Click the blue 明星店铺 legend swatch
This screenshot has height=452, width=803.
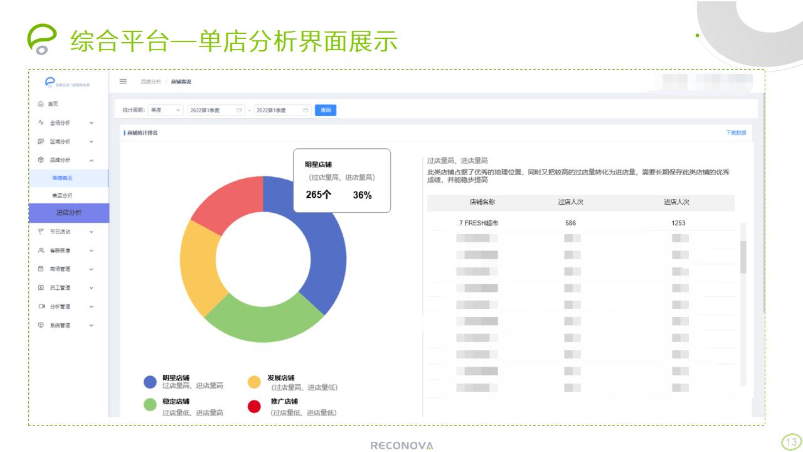(x=150, y=382)
